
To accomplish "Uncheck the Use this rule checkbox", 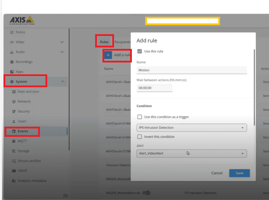I will (x=140, y=51).
